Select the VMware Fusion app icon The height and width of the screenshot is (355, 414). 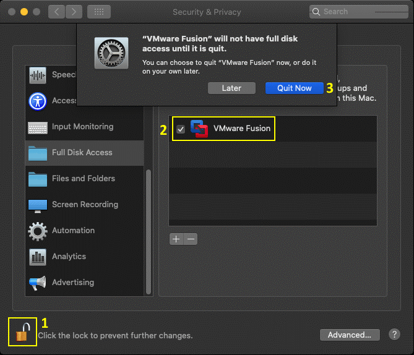click(199, 129)
